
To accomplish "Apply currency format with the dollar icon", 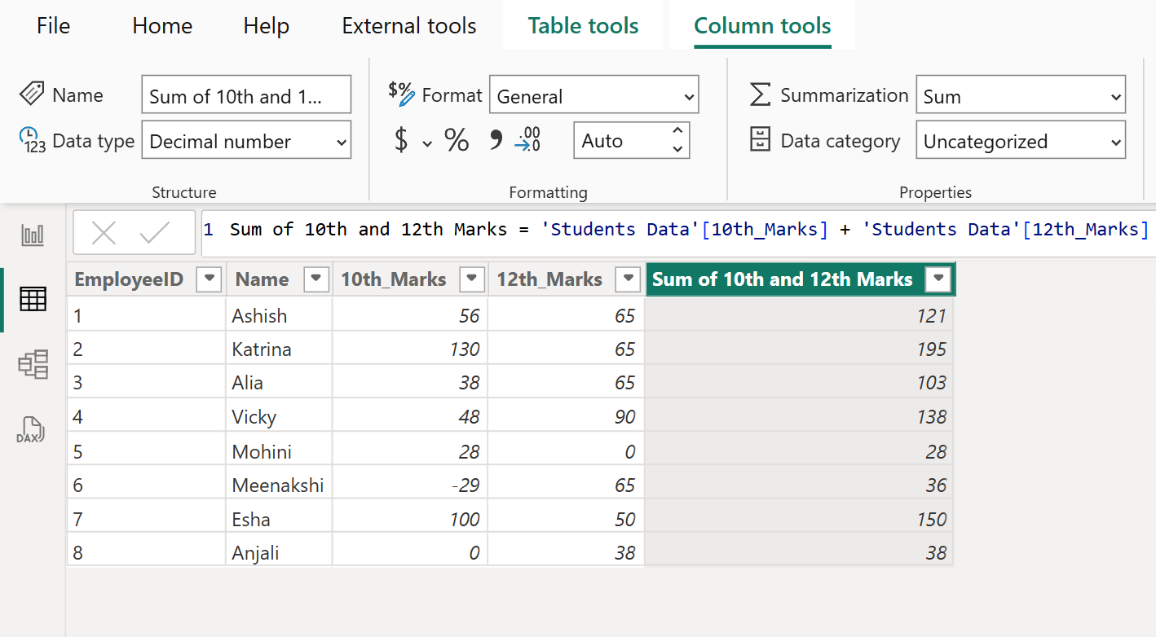I will point(401,140).
